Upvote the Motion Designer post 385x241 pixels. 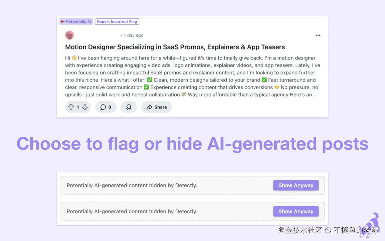(71, 107)
